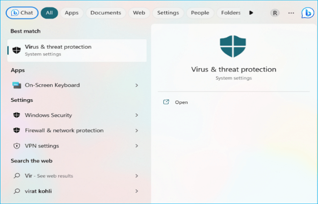Open the virat kohli web suggestion
This screenshot has width=318, height=204.
76,191
